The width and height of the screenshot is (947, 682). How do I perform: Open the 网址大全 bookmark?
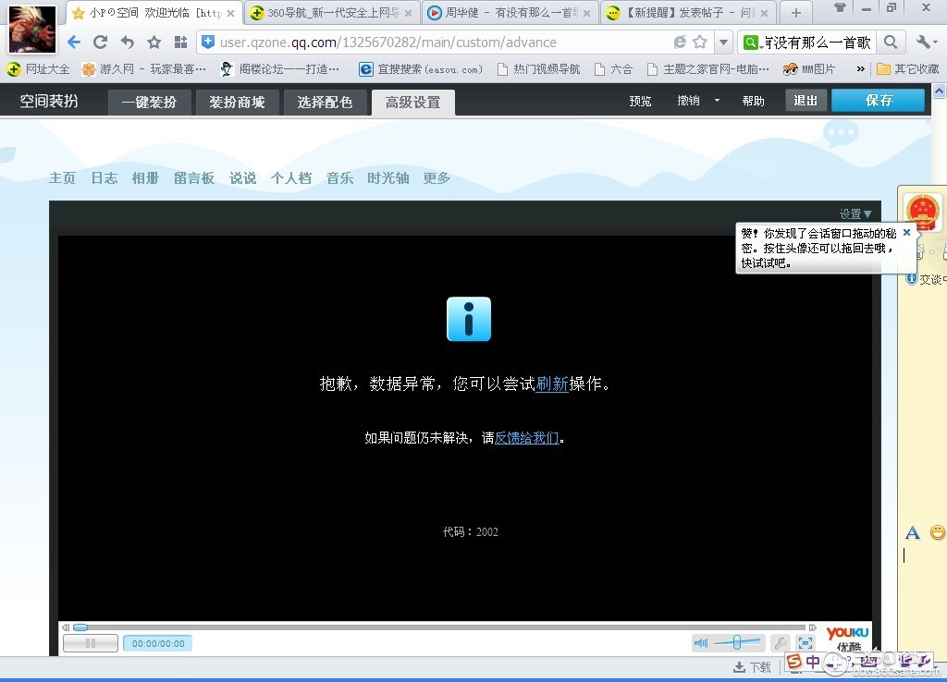[39, 69]
